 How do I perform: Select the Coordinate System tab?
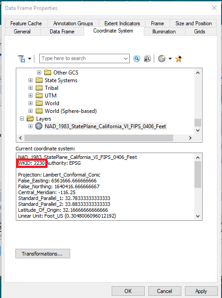pyautogui.click(x=113, y=31)
